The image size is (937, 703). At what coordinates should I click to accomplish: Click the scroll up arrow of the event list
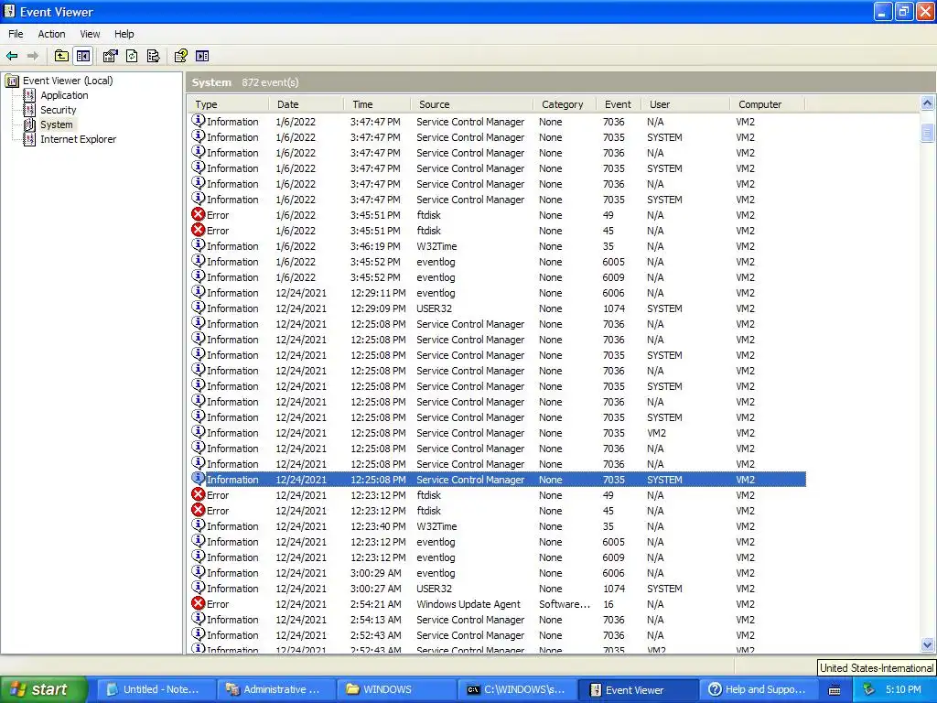click(x=928, y=103)
